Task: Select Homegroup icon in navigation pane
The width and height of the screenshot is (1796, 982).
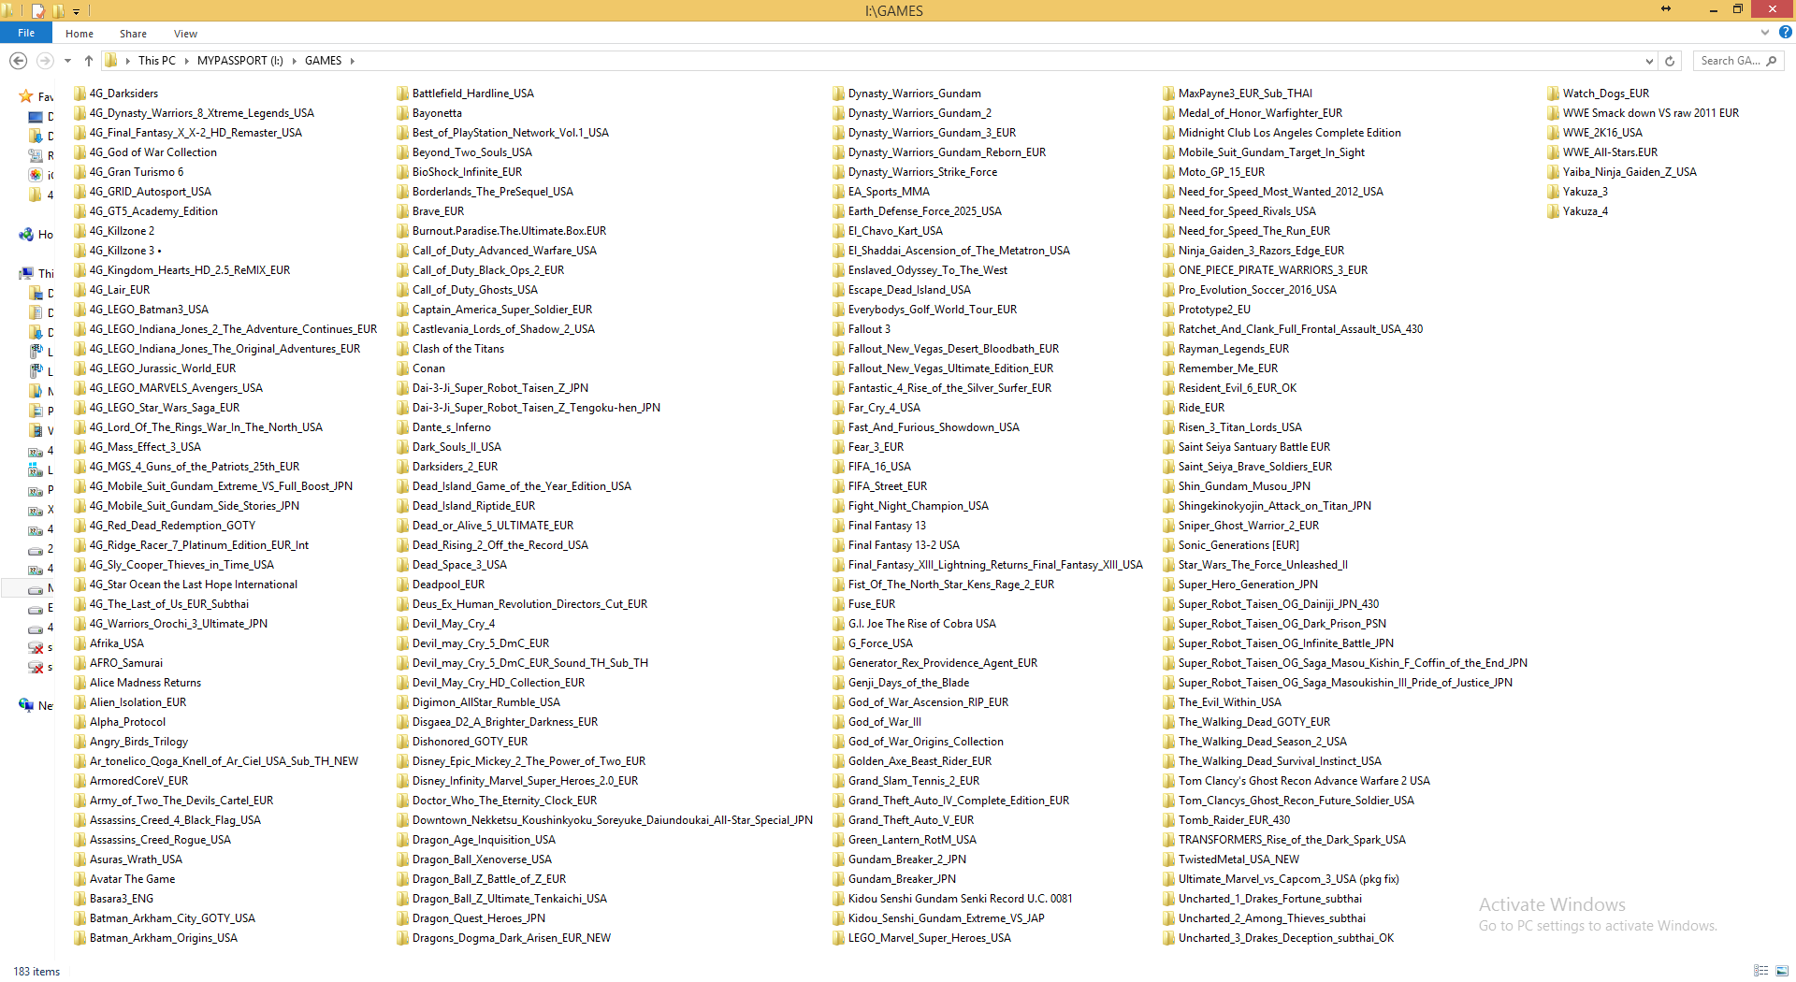Action: 26,235
